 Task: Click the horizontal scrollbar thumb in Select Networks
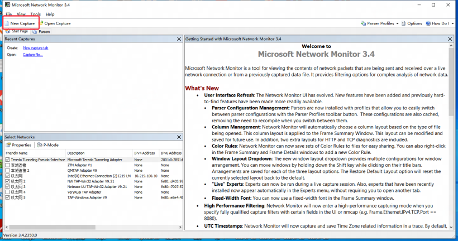coord(53,227)
